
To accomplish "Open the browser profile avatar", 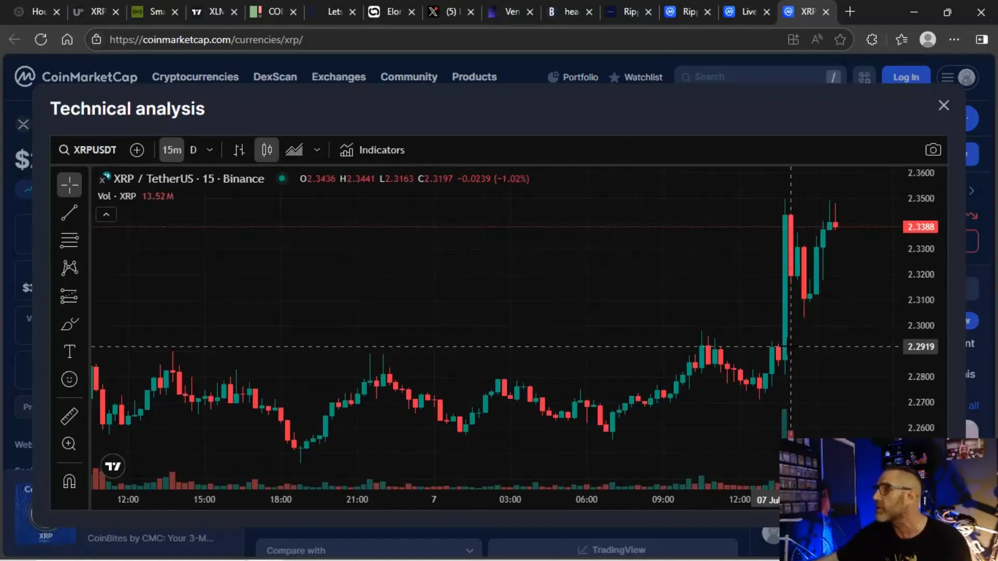I will click(928, 39).
